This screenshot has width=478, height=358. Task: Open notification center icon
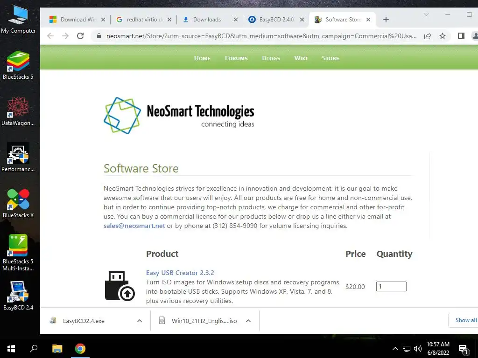(x=464, y=349)
